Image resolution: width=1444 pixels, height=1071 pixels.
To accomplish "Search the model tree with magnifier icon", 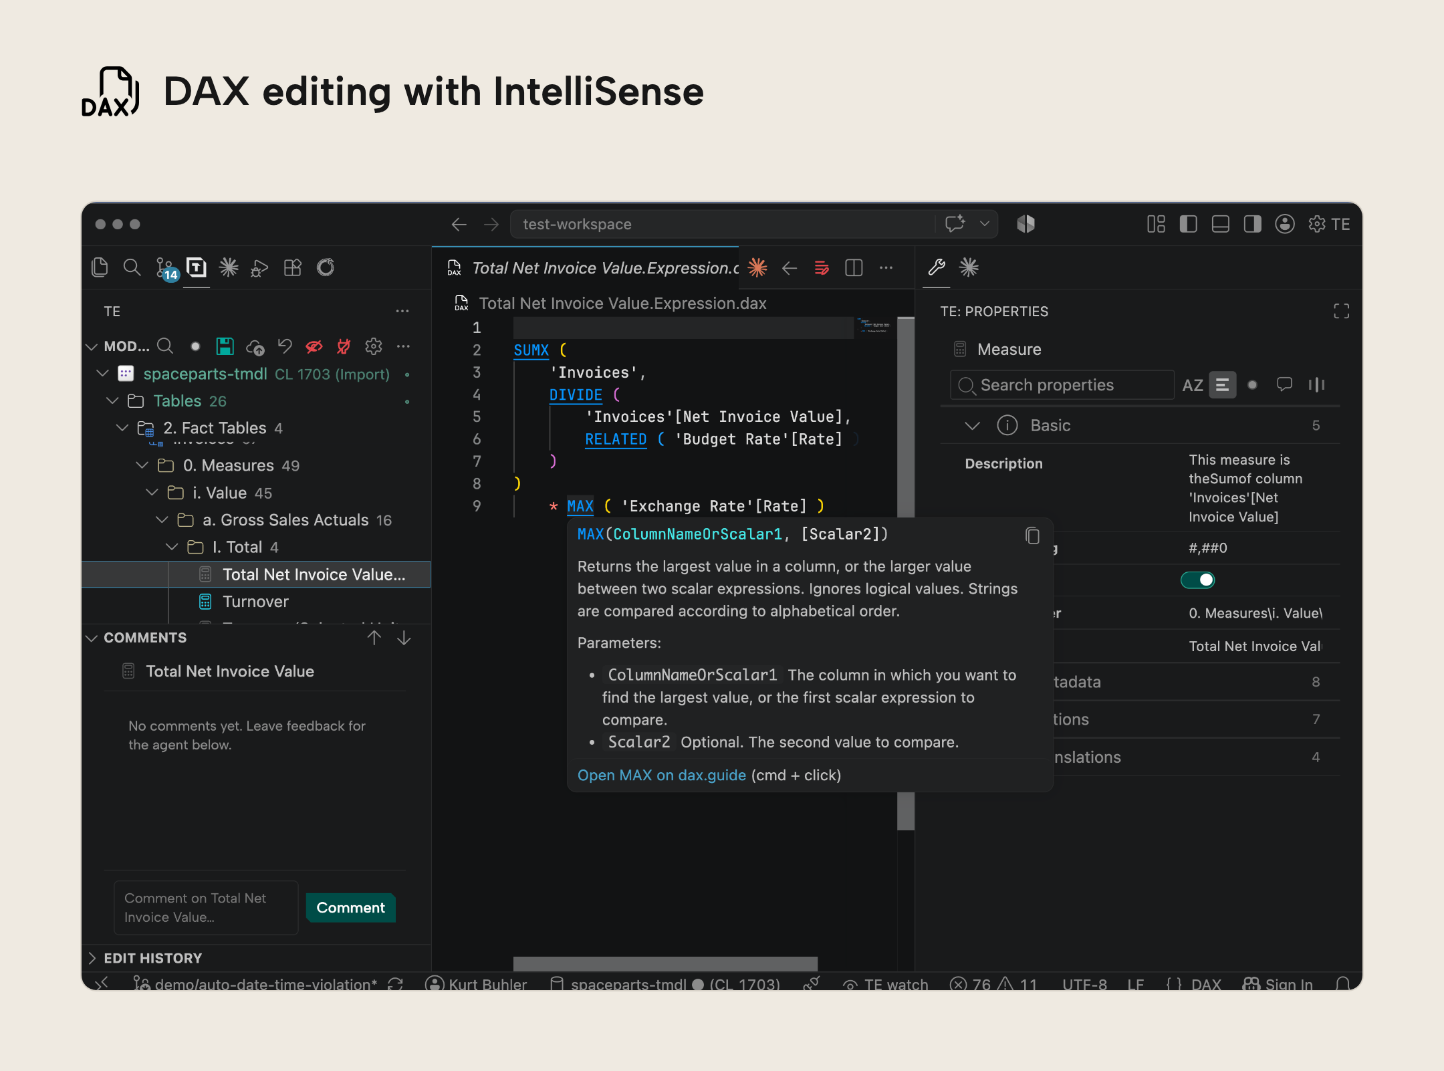I will point(165,346).
